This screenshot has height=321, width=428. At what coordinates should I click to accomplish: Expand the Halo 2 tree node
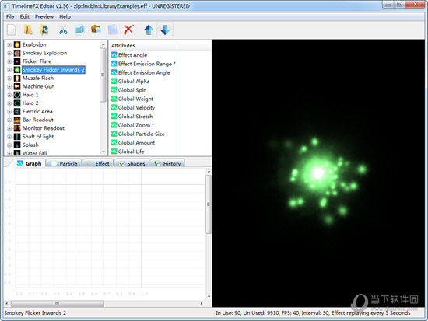(x=9, y=103)
